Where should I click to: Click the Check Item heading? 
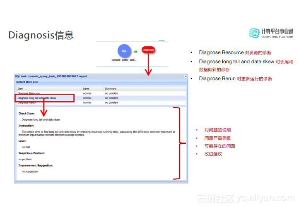(27, 113)
